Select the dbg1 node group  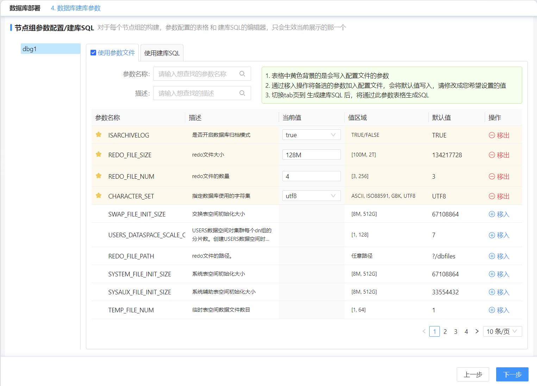50,49
